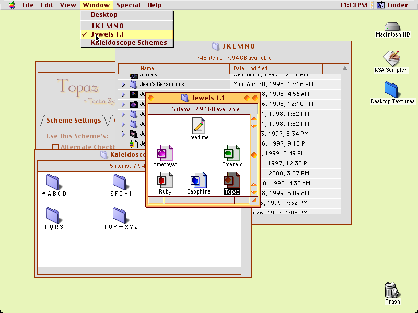Open the read me document icon
418x313 pixels.
[199, 126]
